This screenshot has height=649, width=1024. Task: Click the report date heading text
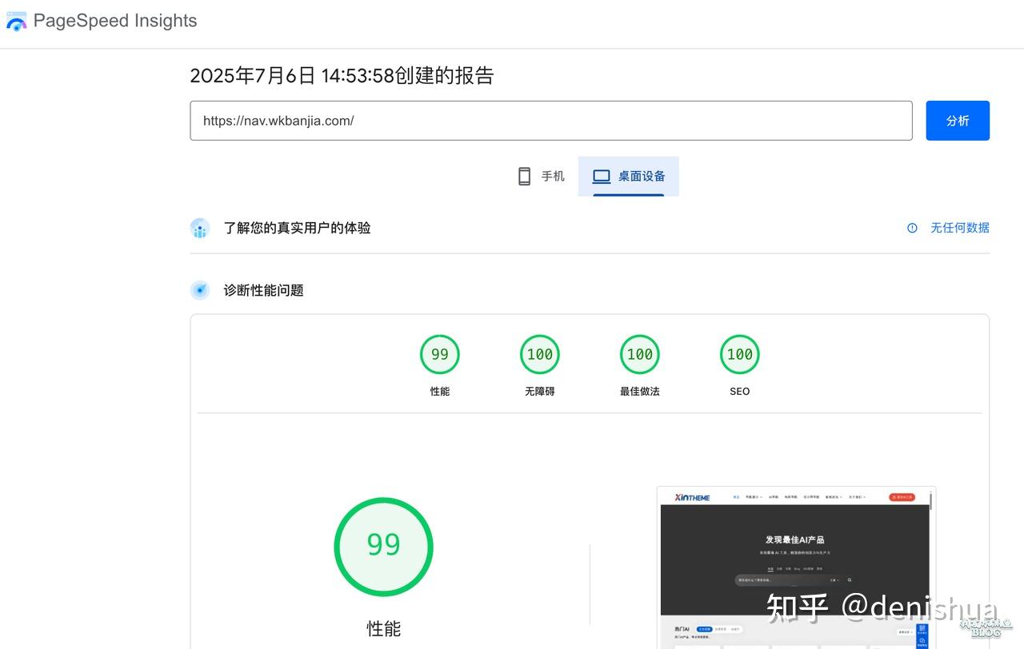coord(342,76)
